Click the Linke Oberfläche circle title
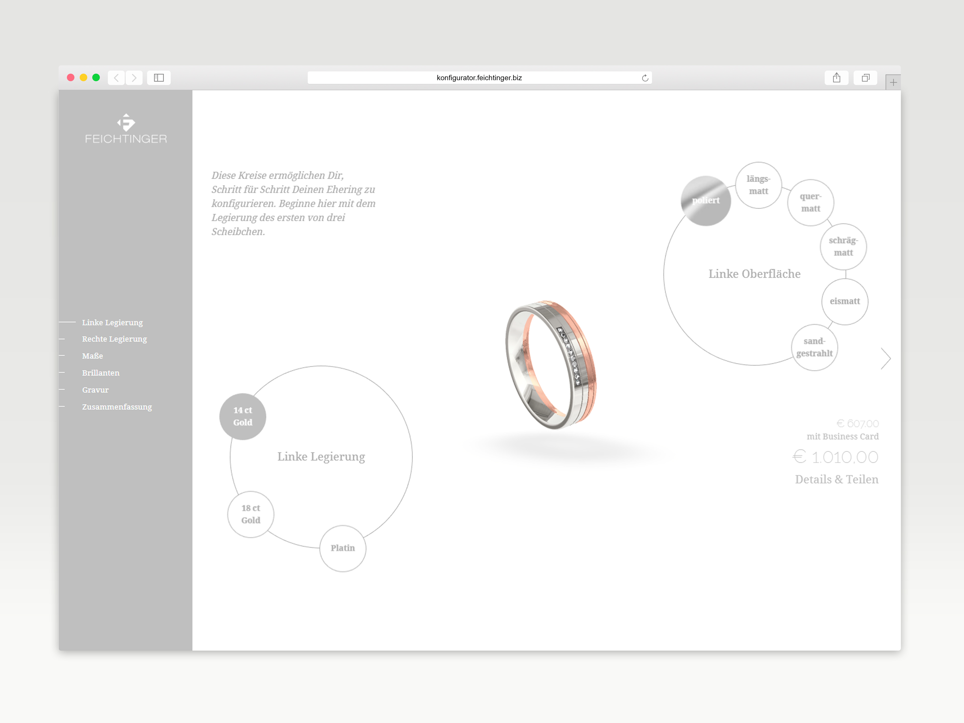Screen dimensions: 964x723 [x=754, y=274]
